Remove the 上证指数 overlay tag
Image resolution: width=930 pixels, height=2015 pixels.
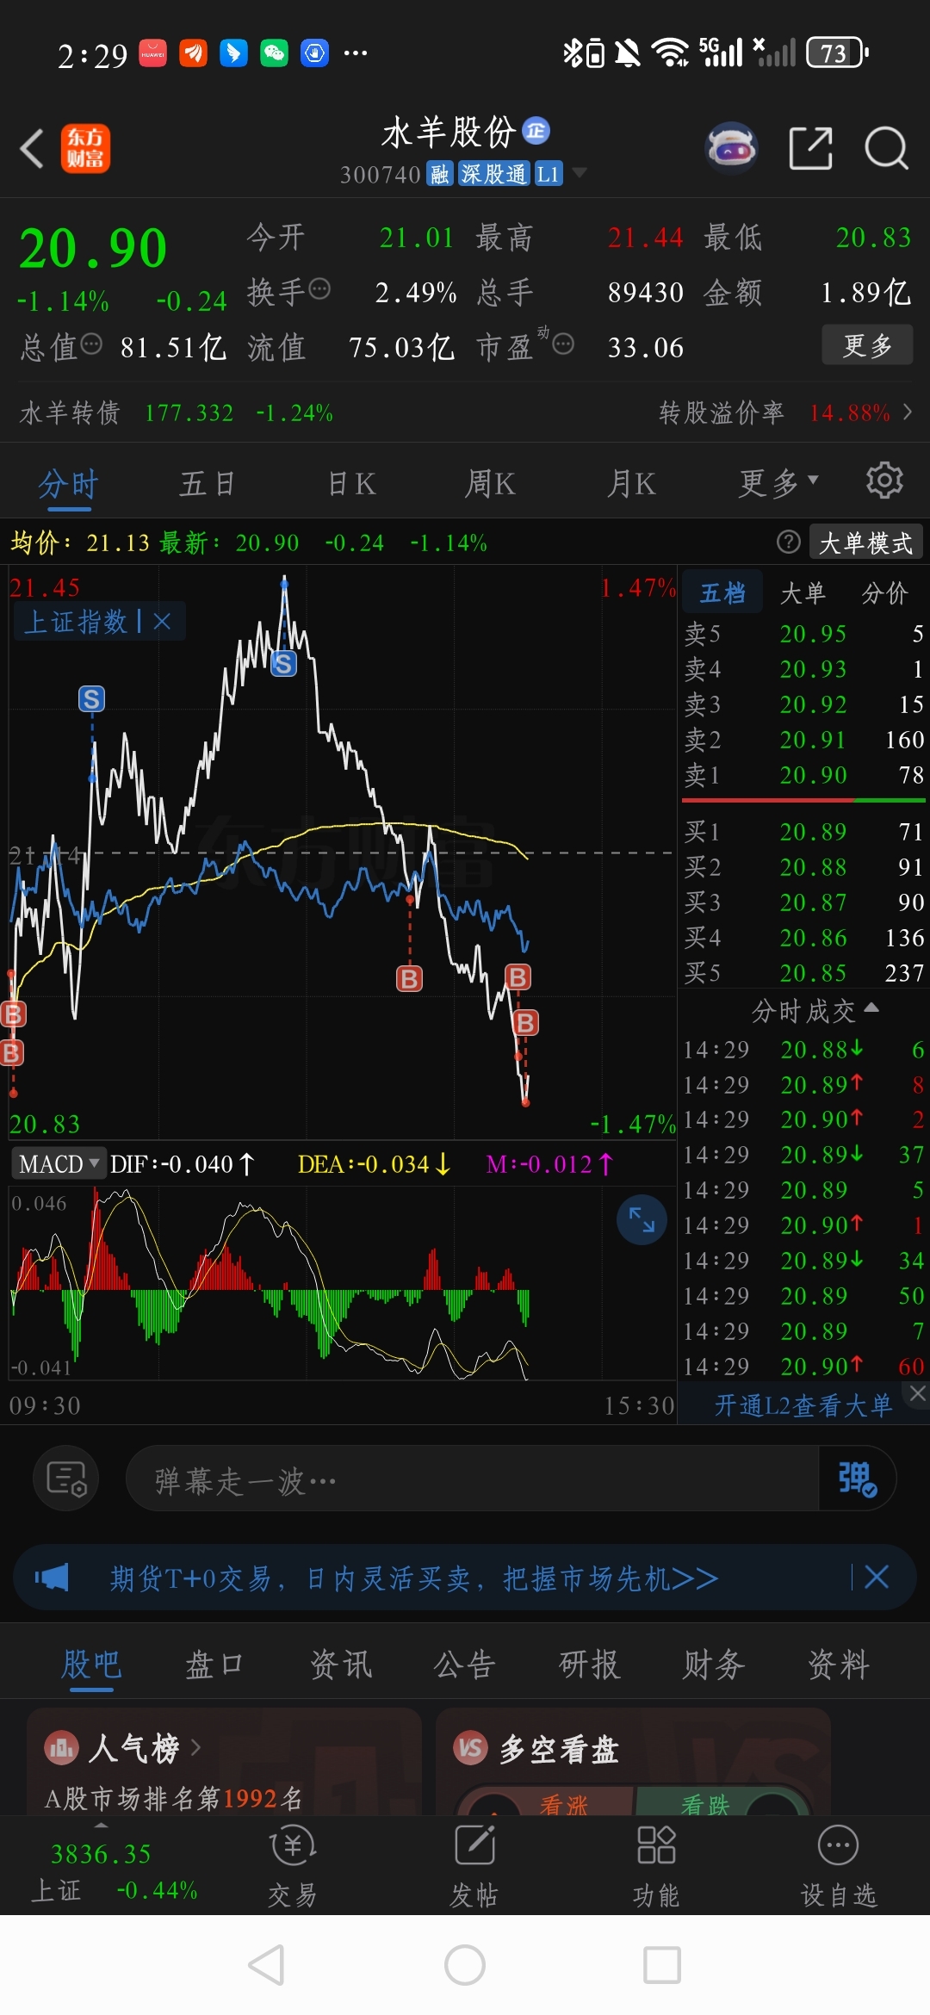pos(162,621)
